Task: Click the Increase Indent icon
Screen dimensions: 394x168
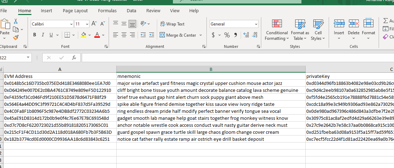Action: click(152, 35)
